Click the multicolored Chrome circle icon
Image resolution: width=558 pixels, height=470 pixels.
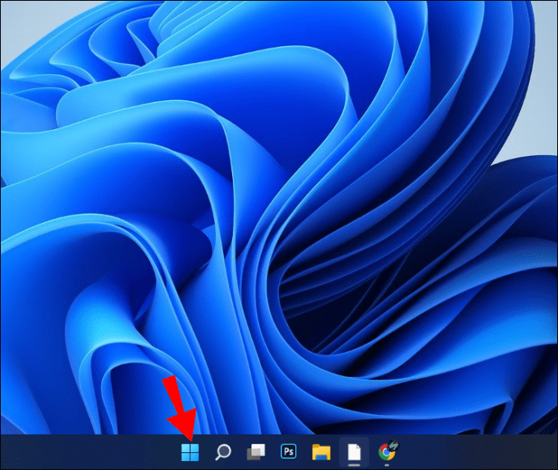pos(387,451)
